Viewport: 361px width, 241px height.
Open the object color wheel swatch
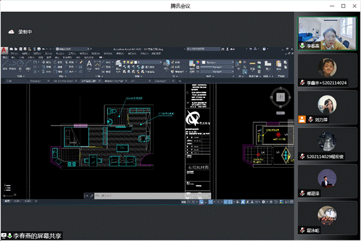(198, 63)
